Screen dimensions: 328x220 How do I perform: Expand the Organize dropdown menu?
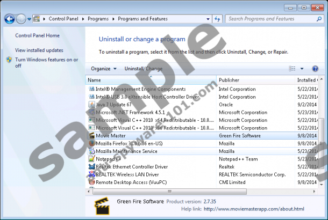(x=104, y=69)
